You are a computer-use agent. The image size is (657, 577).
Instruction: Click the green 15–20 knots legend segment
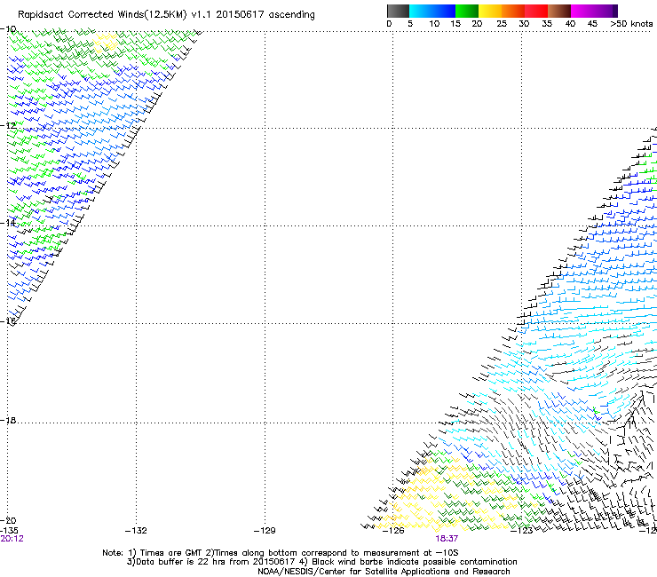pyautogui.click(x=467, y=11)
